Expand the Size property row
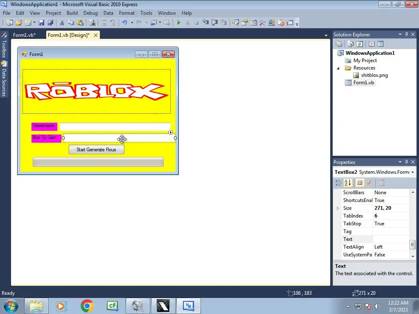 point(338,208)
